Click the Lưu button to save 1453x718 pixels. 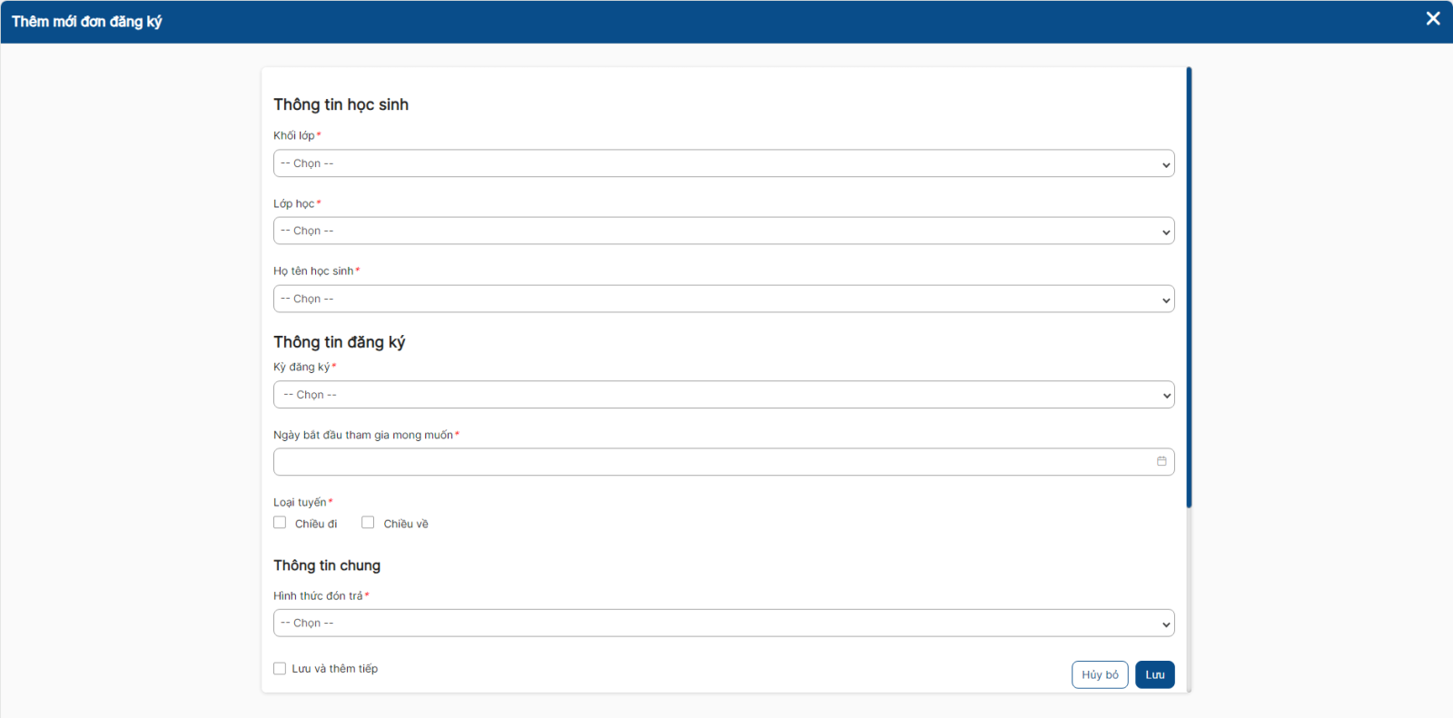pos(1154,674)
